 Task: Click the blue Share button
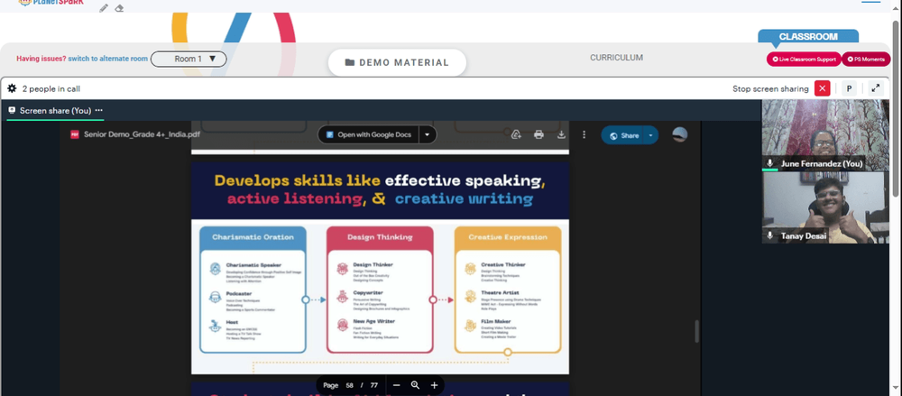tap(623, 135)
